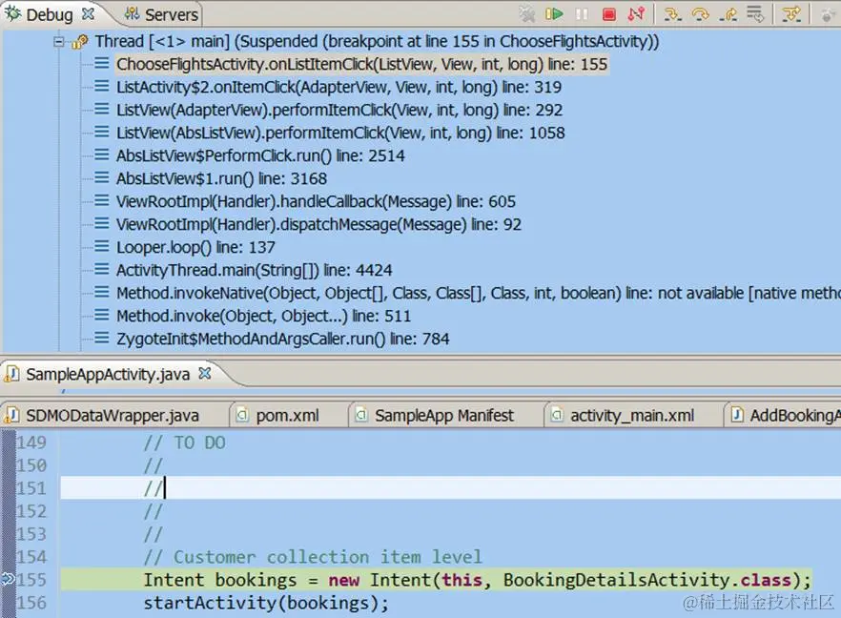Select ViewRootImpl handleCallback line 605
Viewport: 841px width, 618px height.
tap(316, 202)
